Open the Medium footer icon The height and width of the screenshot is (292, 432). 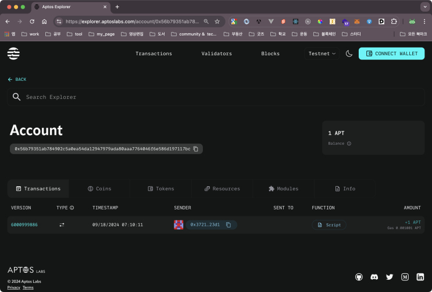(x=405, y=277)
